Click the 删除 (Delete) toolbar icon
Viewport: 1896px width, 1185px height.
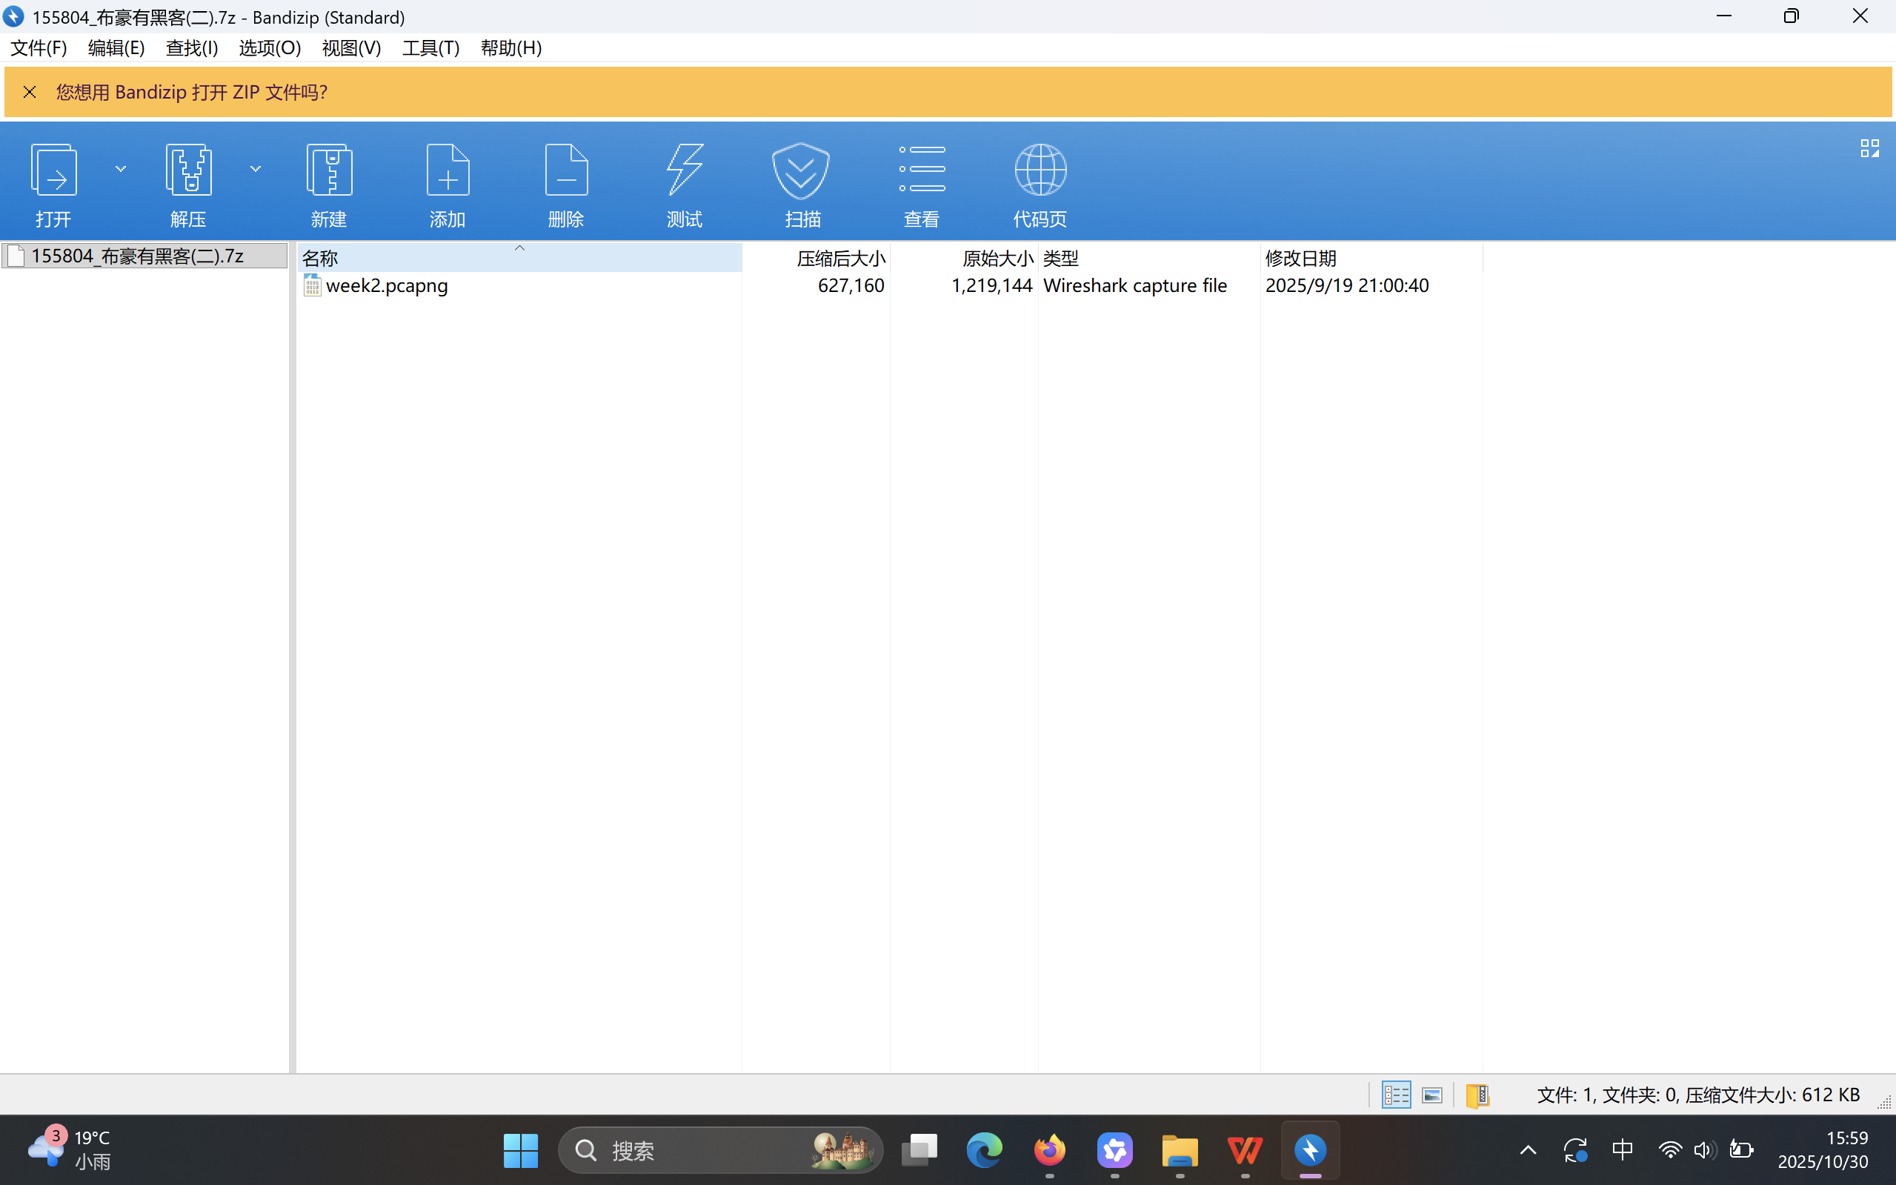(565, 169)
